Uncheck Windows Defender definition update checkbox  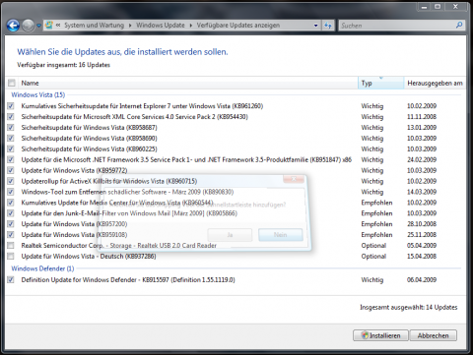point(11,279)
